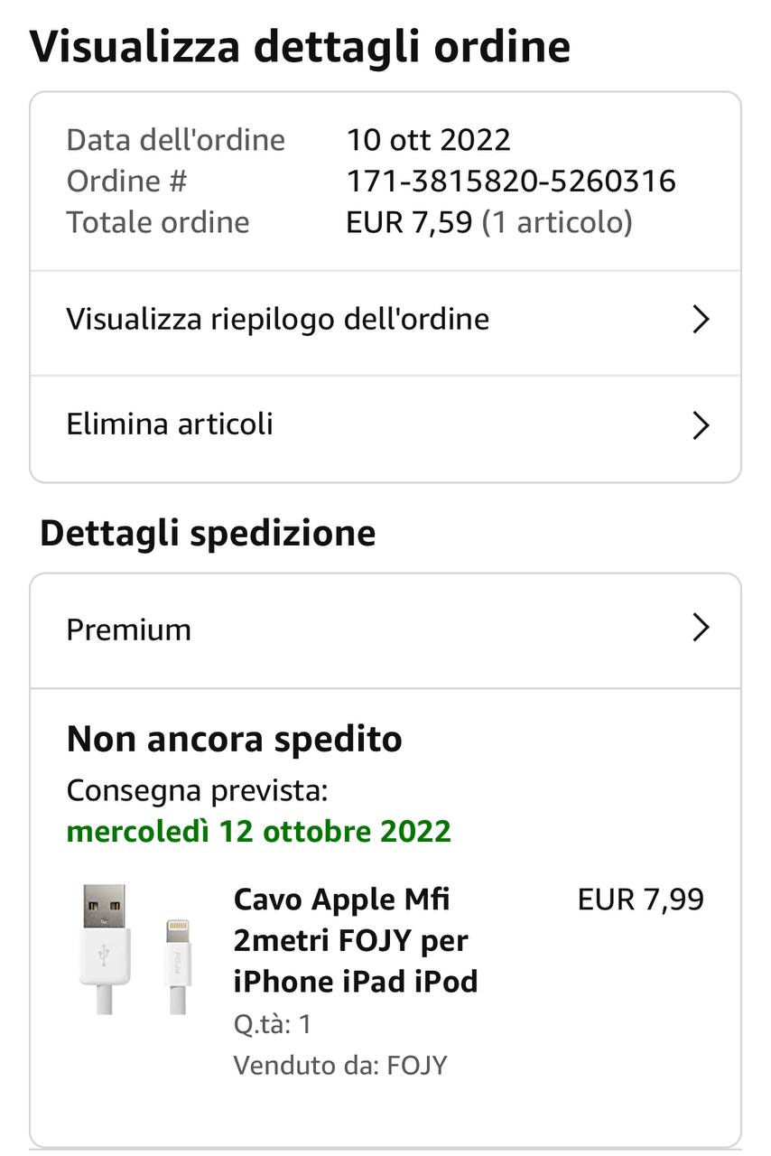Tap delivery date mercoledì 12 ottobre 2022

click(258, 831)
